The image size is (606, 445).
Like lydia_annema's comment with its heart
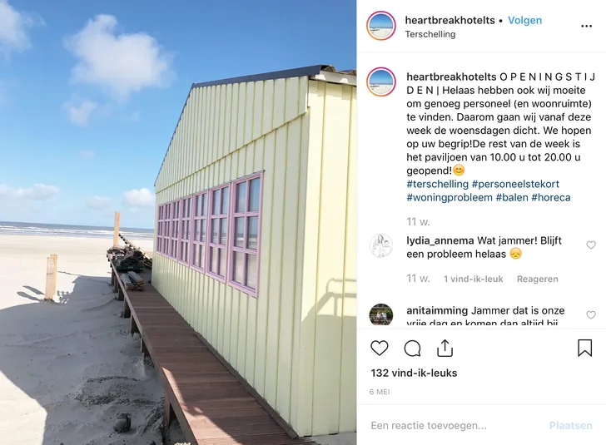[x=591, y=245]
